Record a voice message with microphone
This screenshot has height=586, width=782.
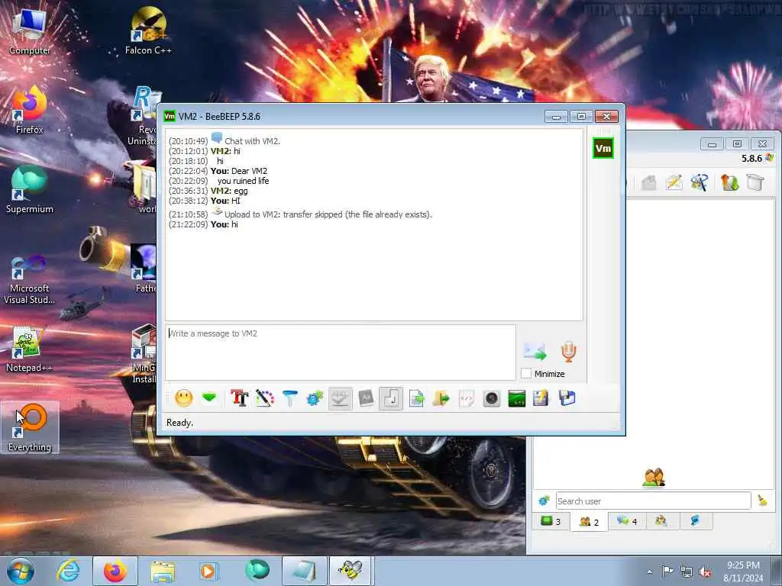(568, 351)
